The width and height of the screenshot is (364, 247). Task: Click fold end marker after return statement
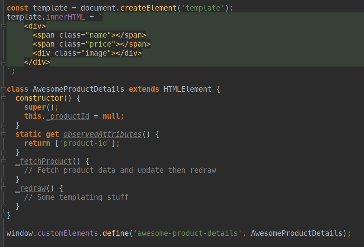coord(3,152)
